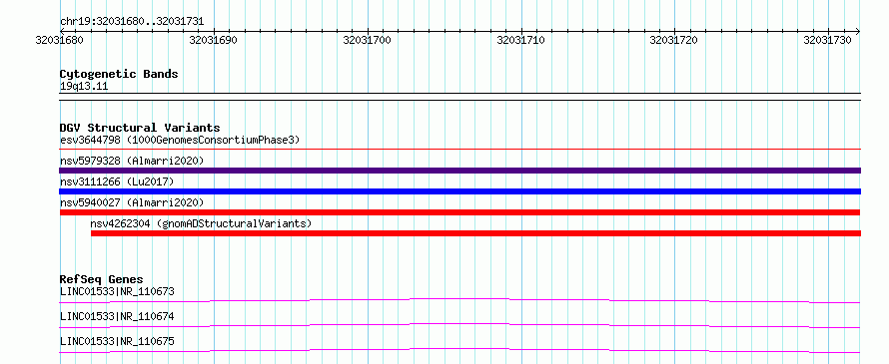The image size is (889, 364).
Task: Open LINC01533|NR_110674 gene label
Action: point(117,316)
